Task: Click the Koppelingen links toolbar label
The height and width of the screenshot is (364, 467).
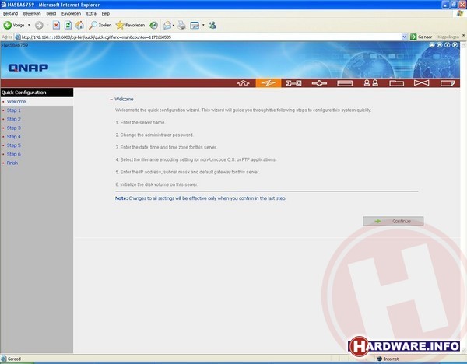Action: click(448, 37)
